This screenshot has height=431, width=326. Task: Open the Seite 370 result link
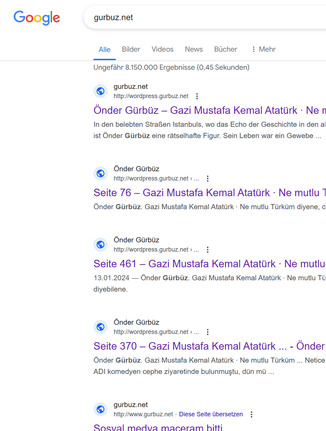pyautogui.click(x=210, y=346)
